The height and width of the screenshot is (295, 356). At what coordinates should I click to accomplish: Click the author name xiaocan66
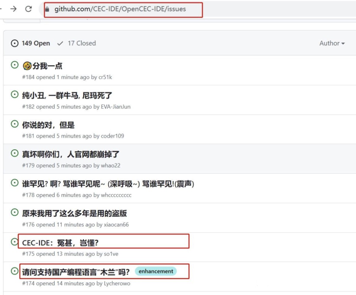click(116, 225)
